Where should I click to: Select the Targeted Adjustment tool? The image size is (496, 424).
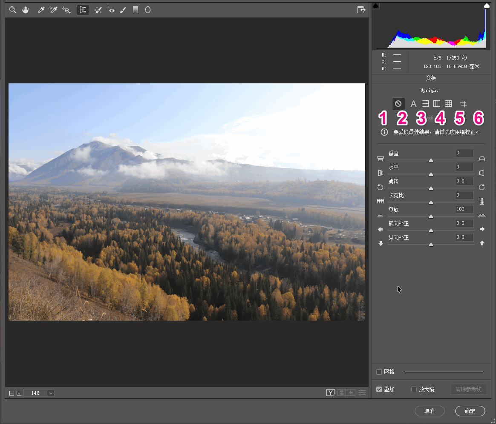tap(66, 10)
